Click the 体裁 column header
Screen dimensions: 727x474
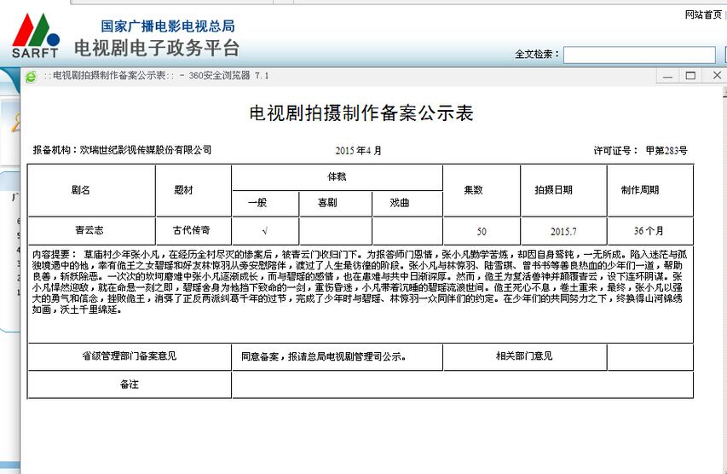(x=337, y=176)
